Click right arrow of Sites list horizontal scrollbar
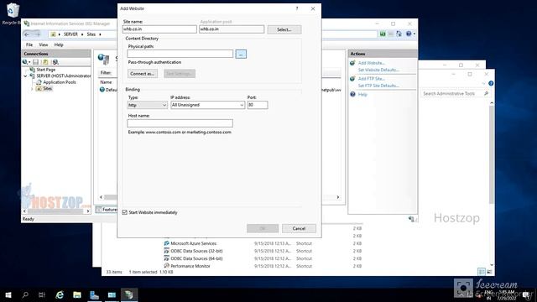The height and width of the screenshot is (302, 537). click(x=337, y=197)
